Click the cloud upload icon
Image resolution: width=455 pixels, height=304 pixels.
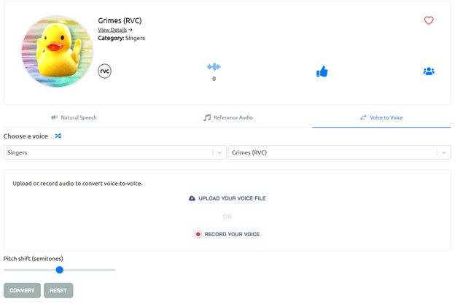coord(192,198)
